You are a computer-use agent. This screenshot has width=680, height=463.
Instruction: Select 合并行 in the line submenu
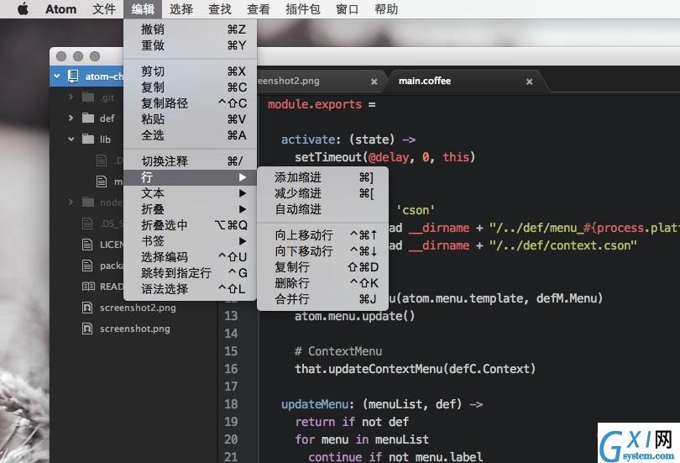pyautogui.click(x=322, y=299)
